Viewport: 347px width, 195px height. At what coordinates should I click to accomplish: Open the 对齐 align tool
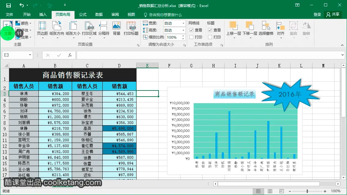pyautogui.click(x=281, y=30)
